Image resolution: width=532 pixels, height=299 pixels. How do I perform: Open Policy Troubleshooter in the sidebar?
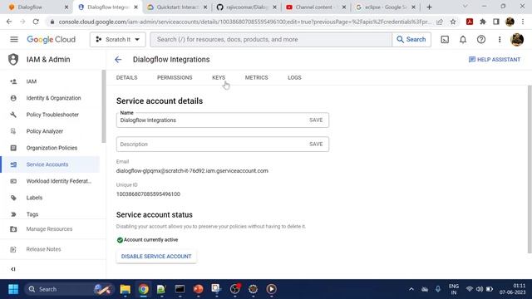[x=50, y=115]
